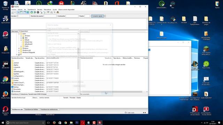Expand the Default folder tree node
This screenshot has height=125, width=223.
[21, 40]
